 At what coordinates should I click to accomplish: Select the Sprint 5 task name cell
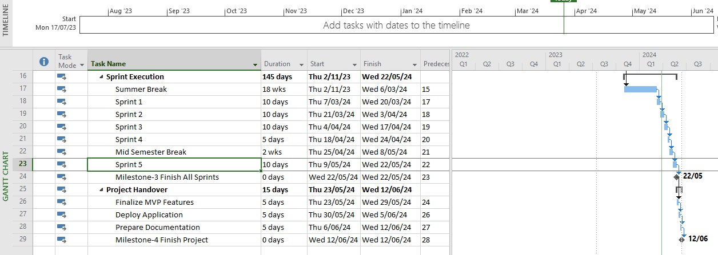tap(174, 164)
